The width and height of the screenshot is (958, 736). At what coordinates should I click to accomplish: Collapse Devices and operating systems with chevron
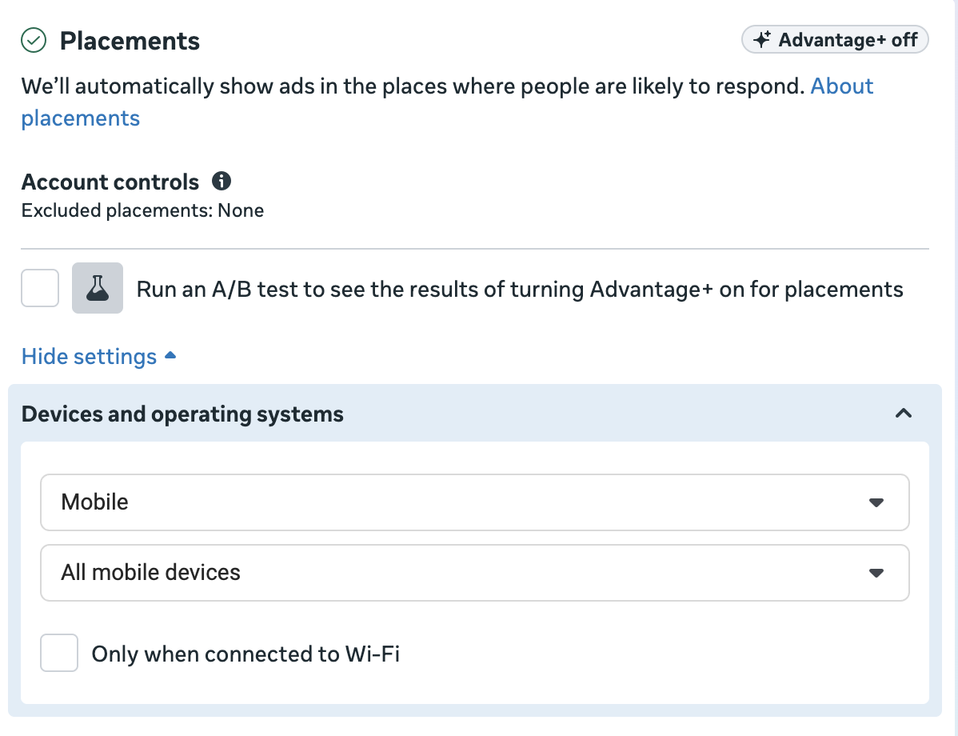pos(904,414)
